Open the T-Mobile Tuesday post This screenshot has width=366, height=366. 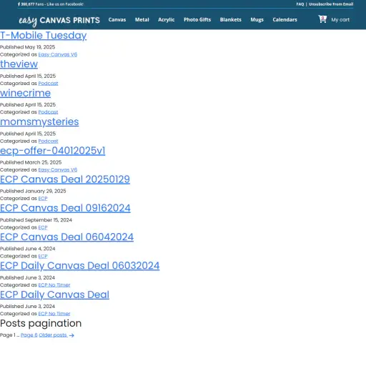tap(44, 36)
